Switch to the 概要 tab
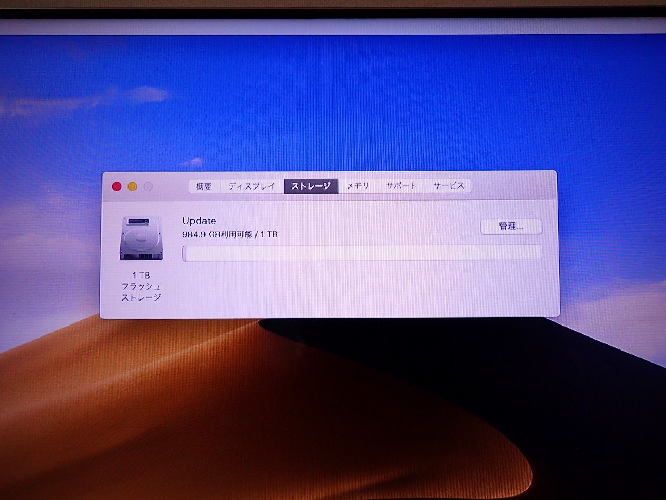Viewport: 666px width, 500px height. [204, 186]
